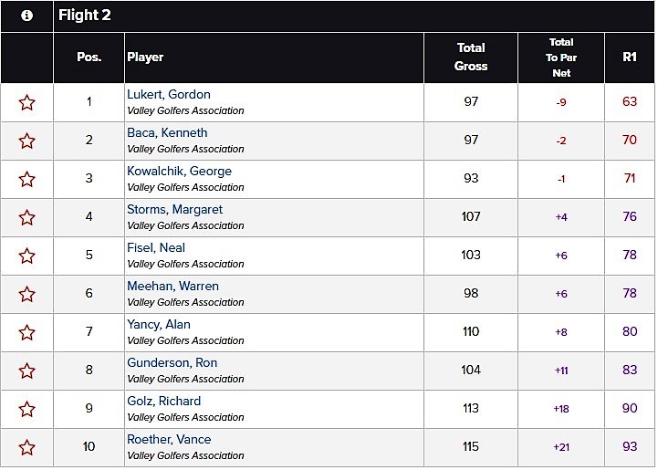Click the info icon beside Flight 2
Screen dimensions: 658x470
(x=26, y=16)
